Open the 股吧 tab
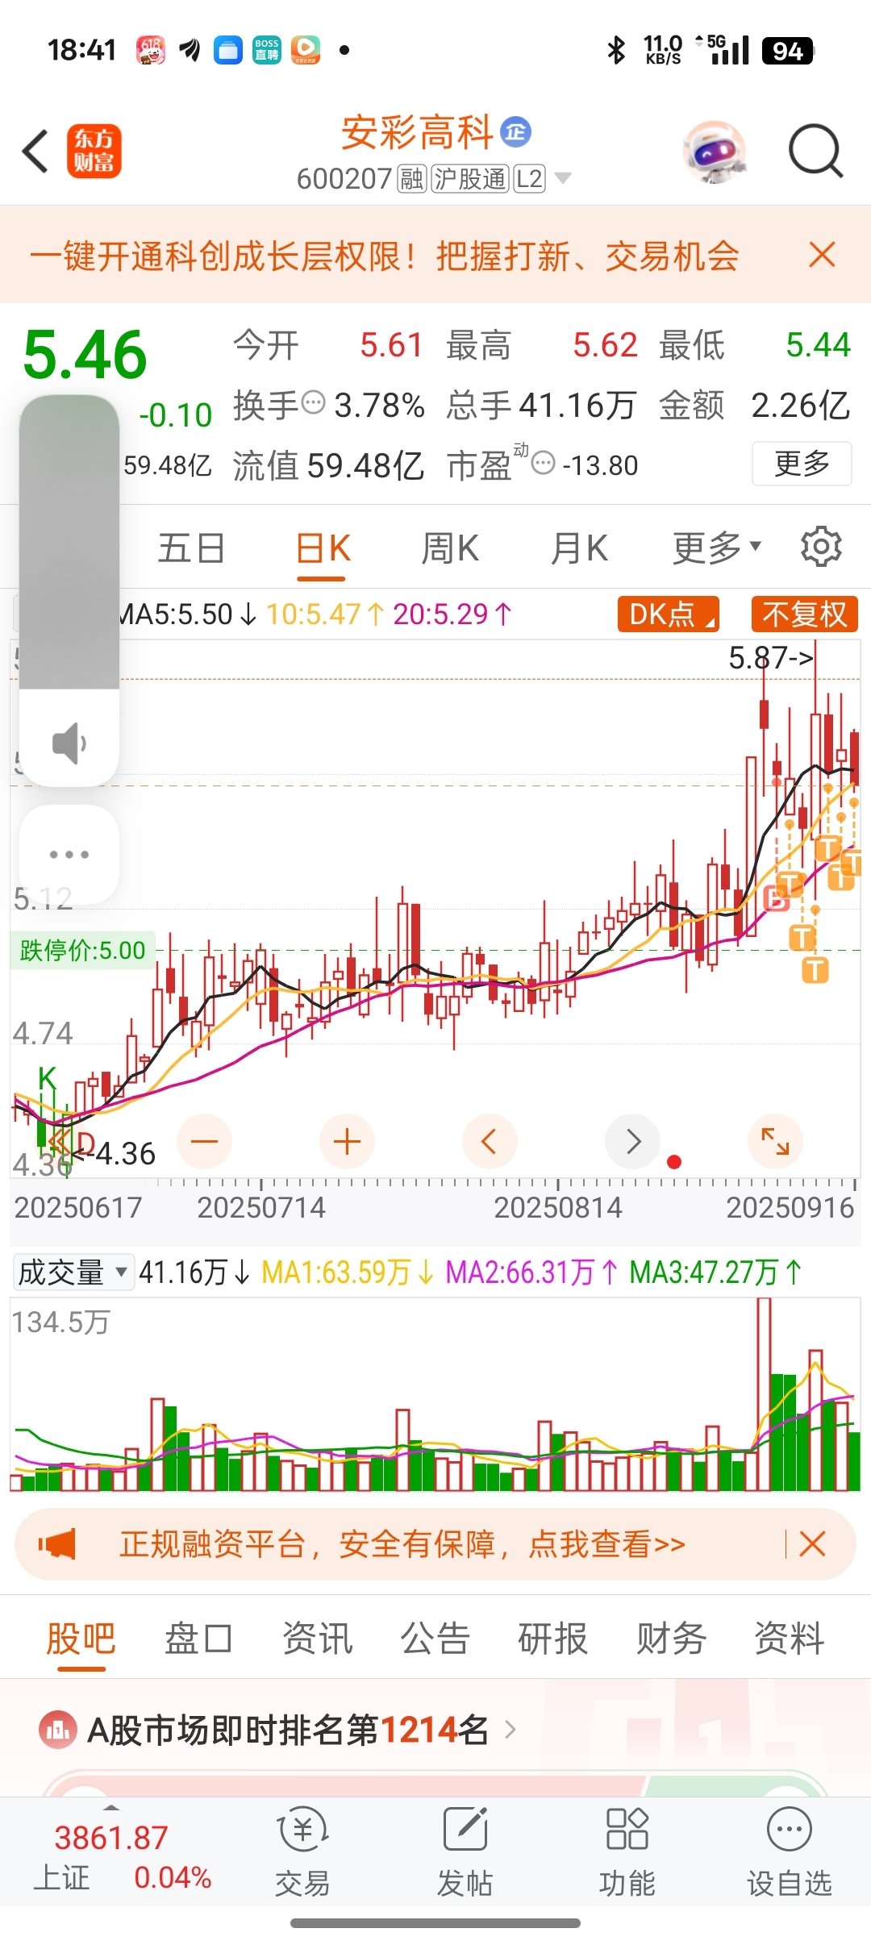This screenshot has height=1945, width=871. [x=81, y=1638]
